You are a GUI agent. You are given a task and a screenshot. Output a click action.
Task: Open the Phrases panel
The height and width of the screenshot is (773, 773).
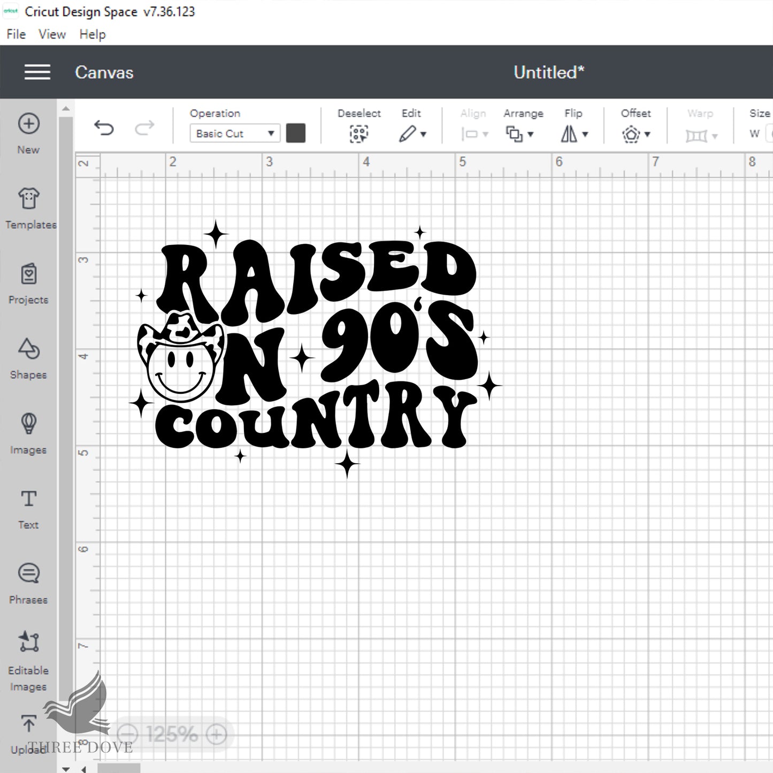pos(28,584)
